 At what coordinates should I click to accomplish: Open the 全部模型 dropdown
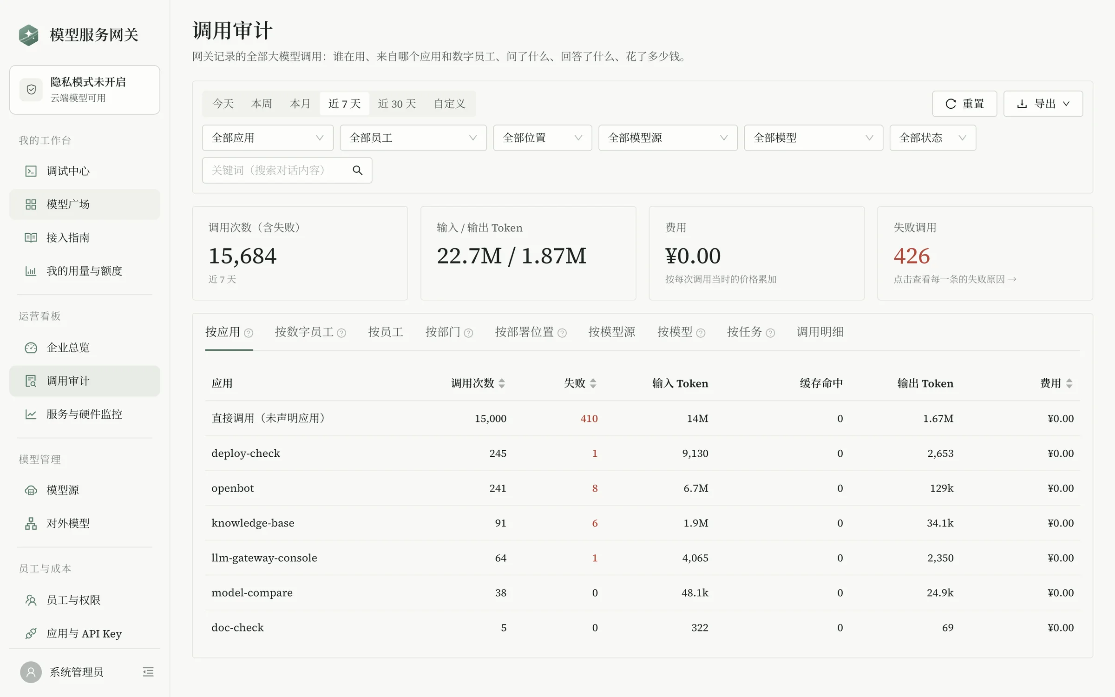813,138
